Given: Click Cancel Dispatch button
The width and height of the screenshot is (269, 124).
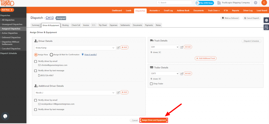Looking at the screenshot, I should 252,18.
